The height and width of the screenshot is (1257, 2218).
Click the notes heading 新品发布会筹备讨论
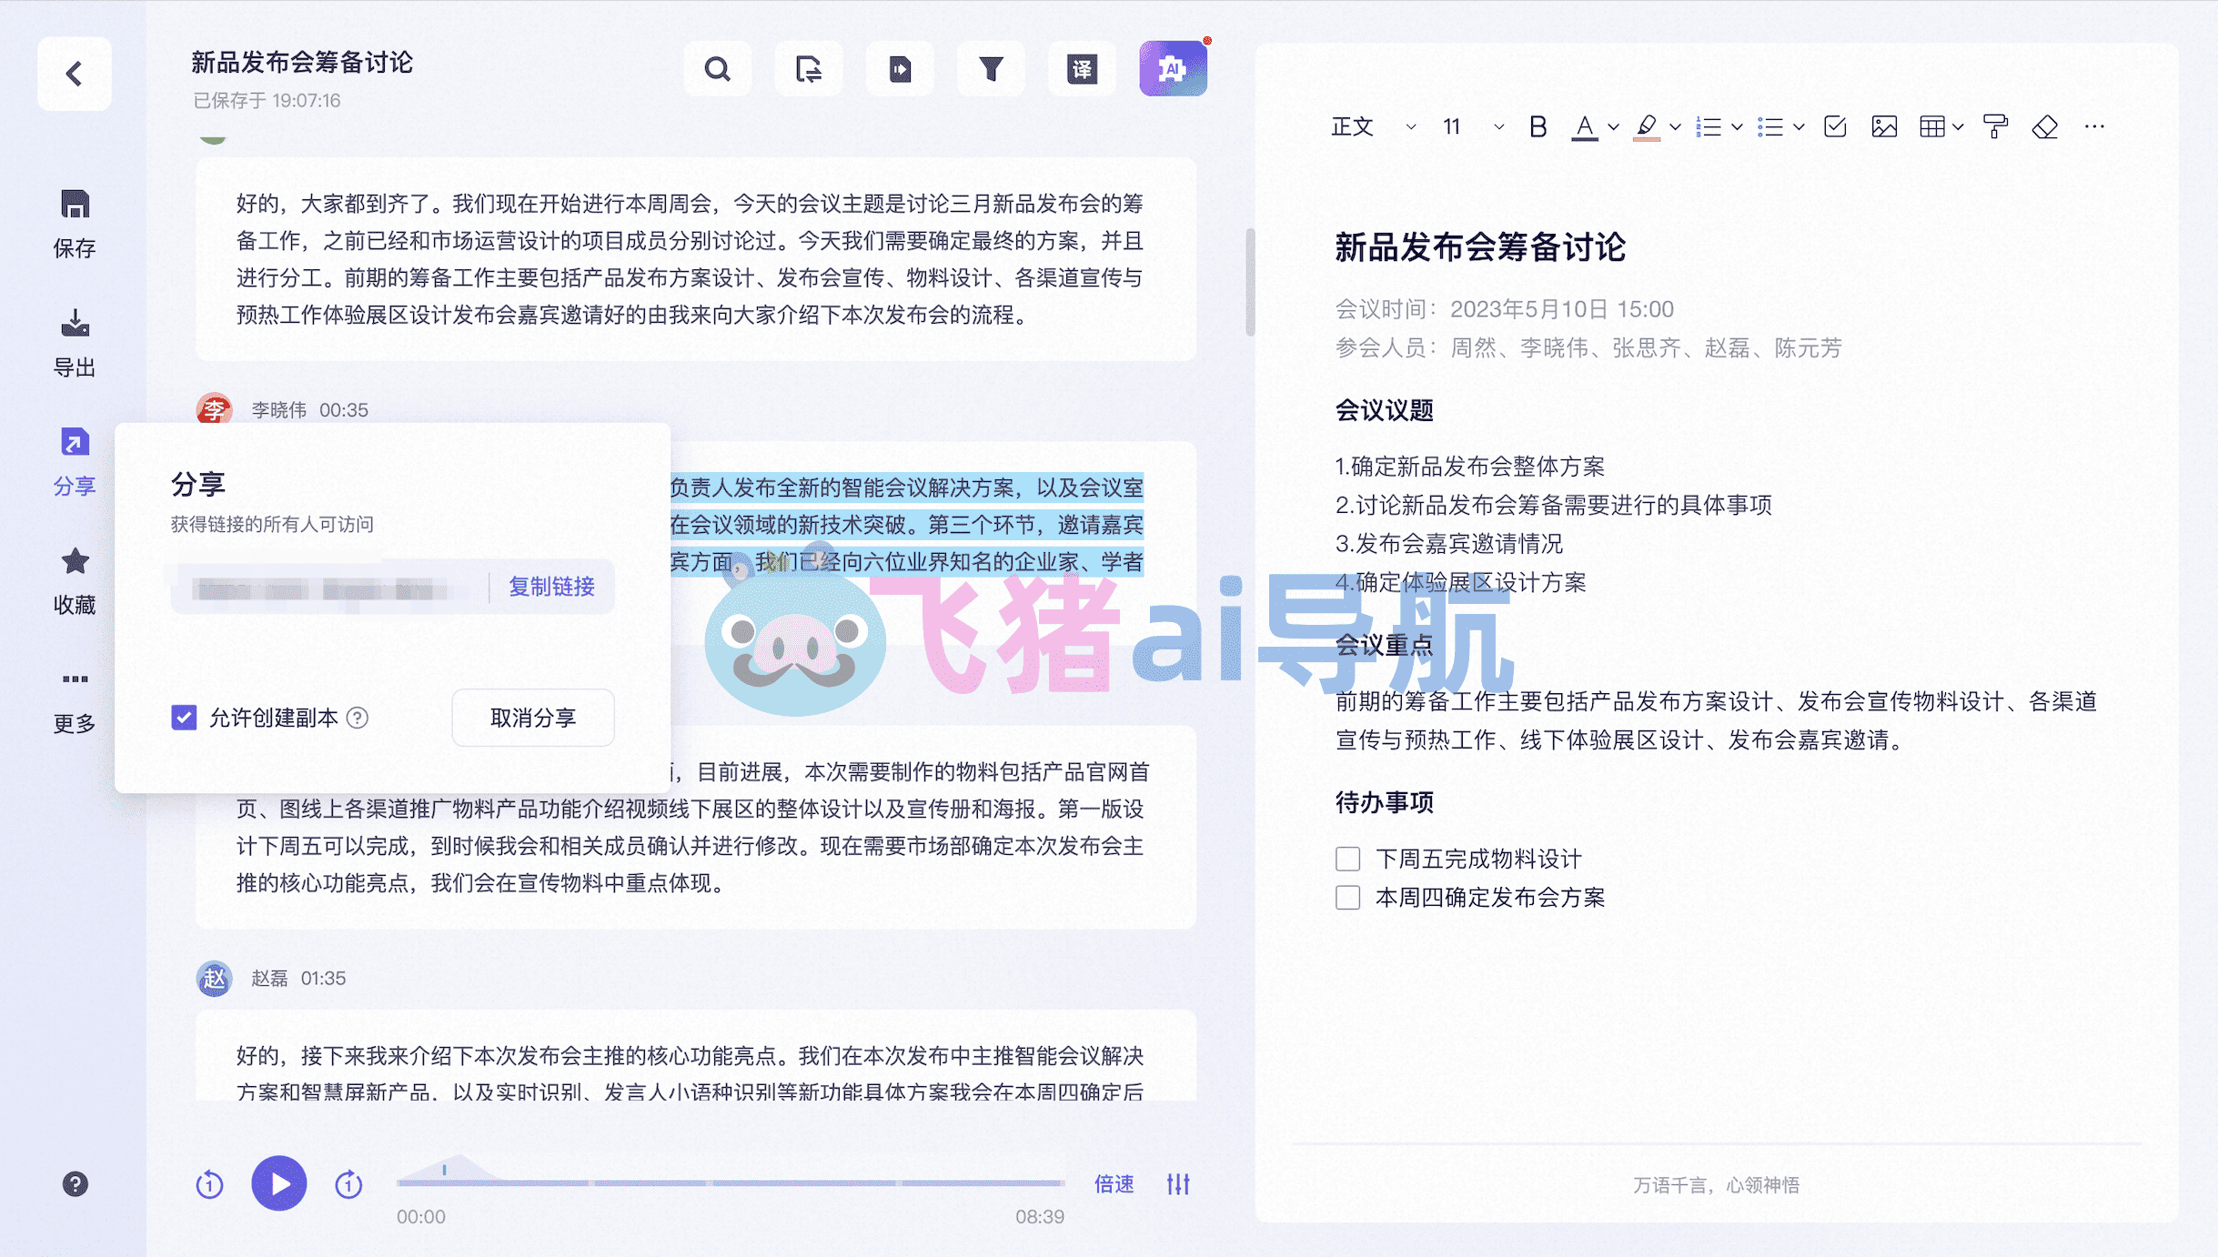point(1480,247)
